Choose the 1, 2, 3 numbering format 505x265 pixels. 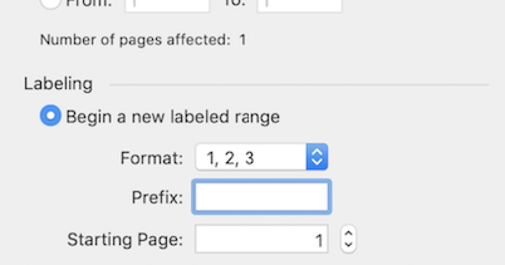pyautogui.click(x=261, y=156)
